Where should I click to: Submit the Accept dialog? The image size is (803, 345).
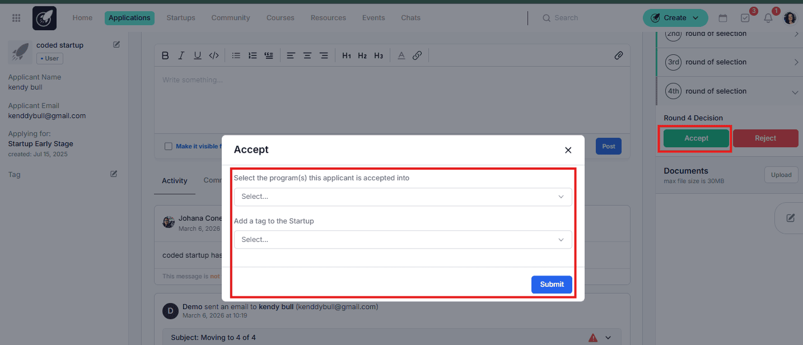pyautogui.click(x=551, y=285)
